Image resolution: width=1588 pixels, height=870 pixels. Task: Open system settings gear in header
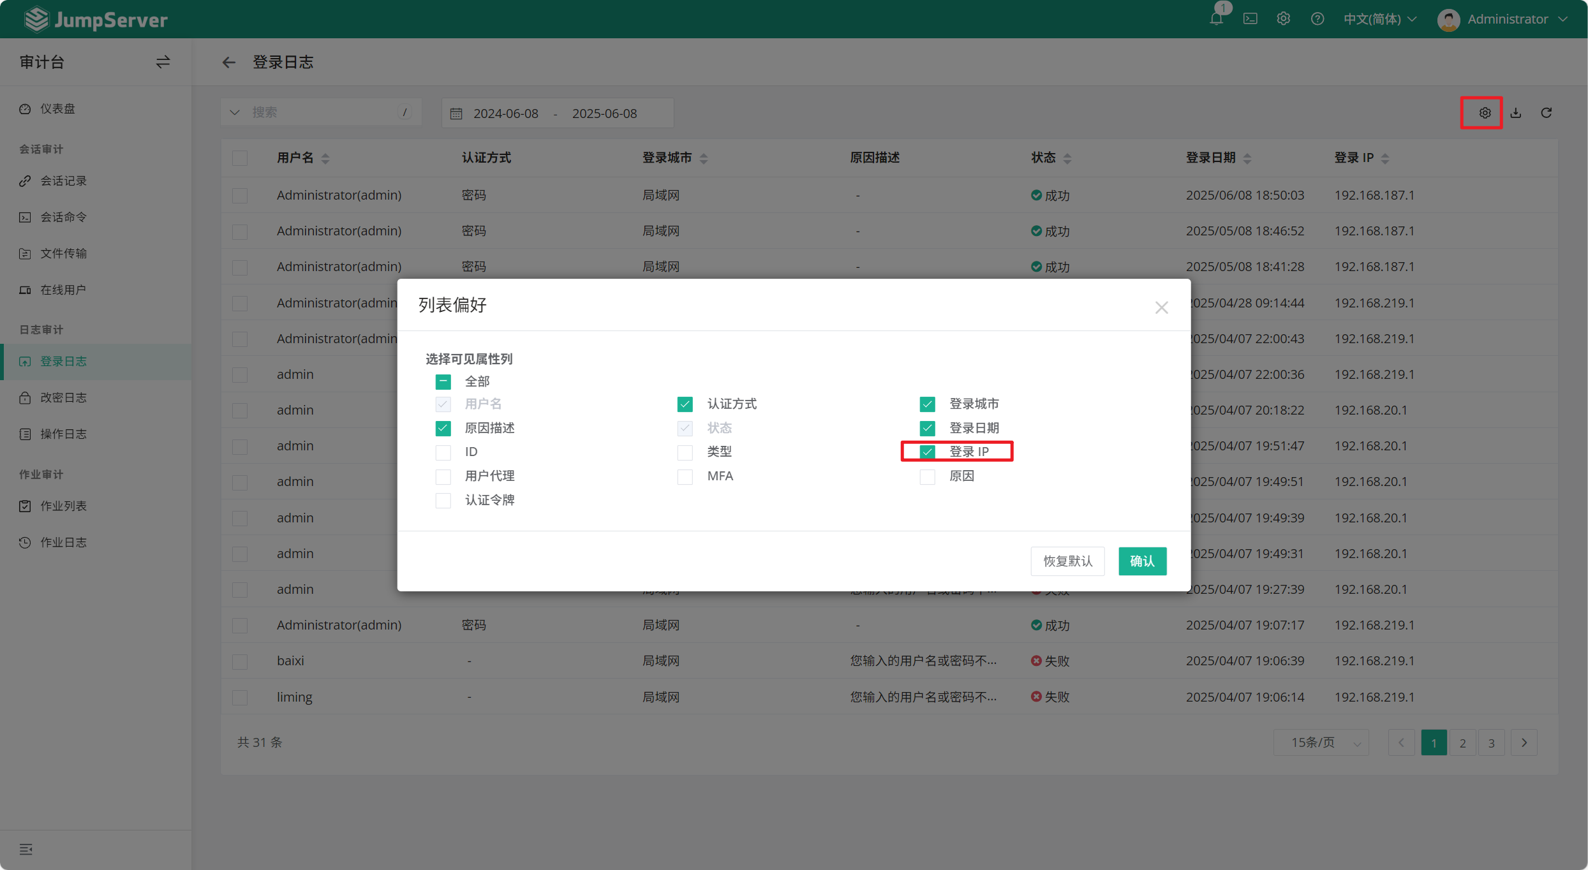(x=1283, y=19)
